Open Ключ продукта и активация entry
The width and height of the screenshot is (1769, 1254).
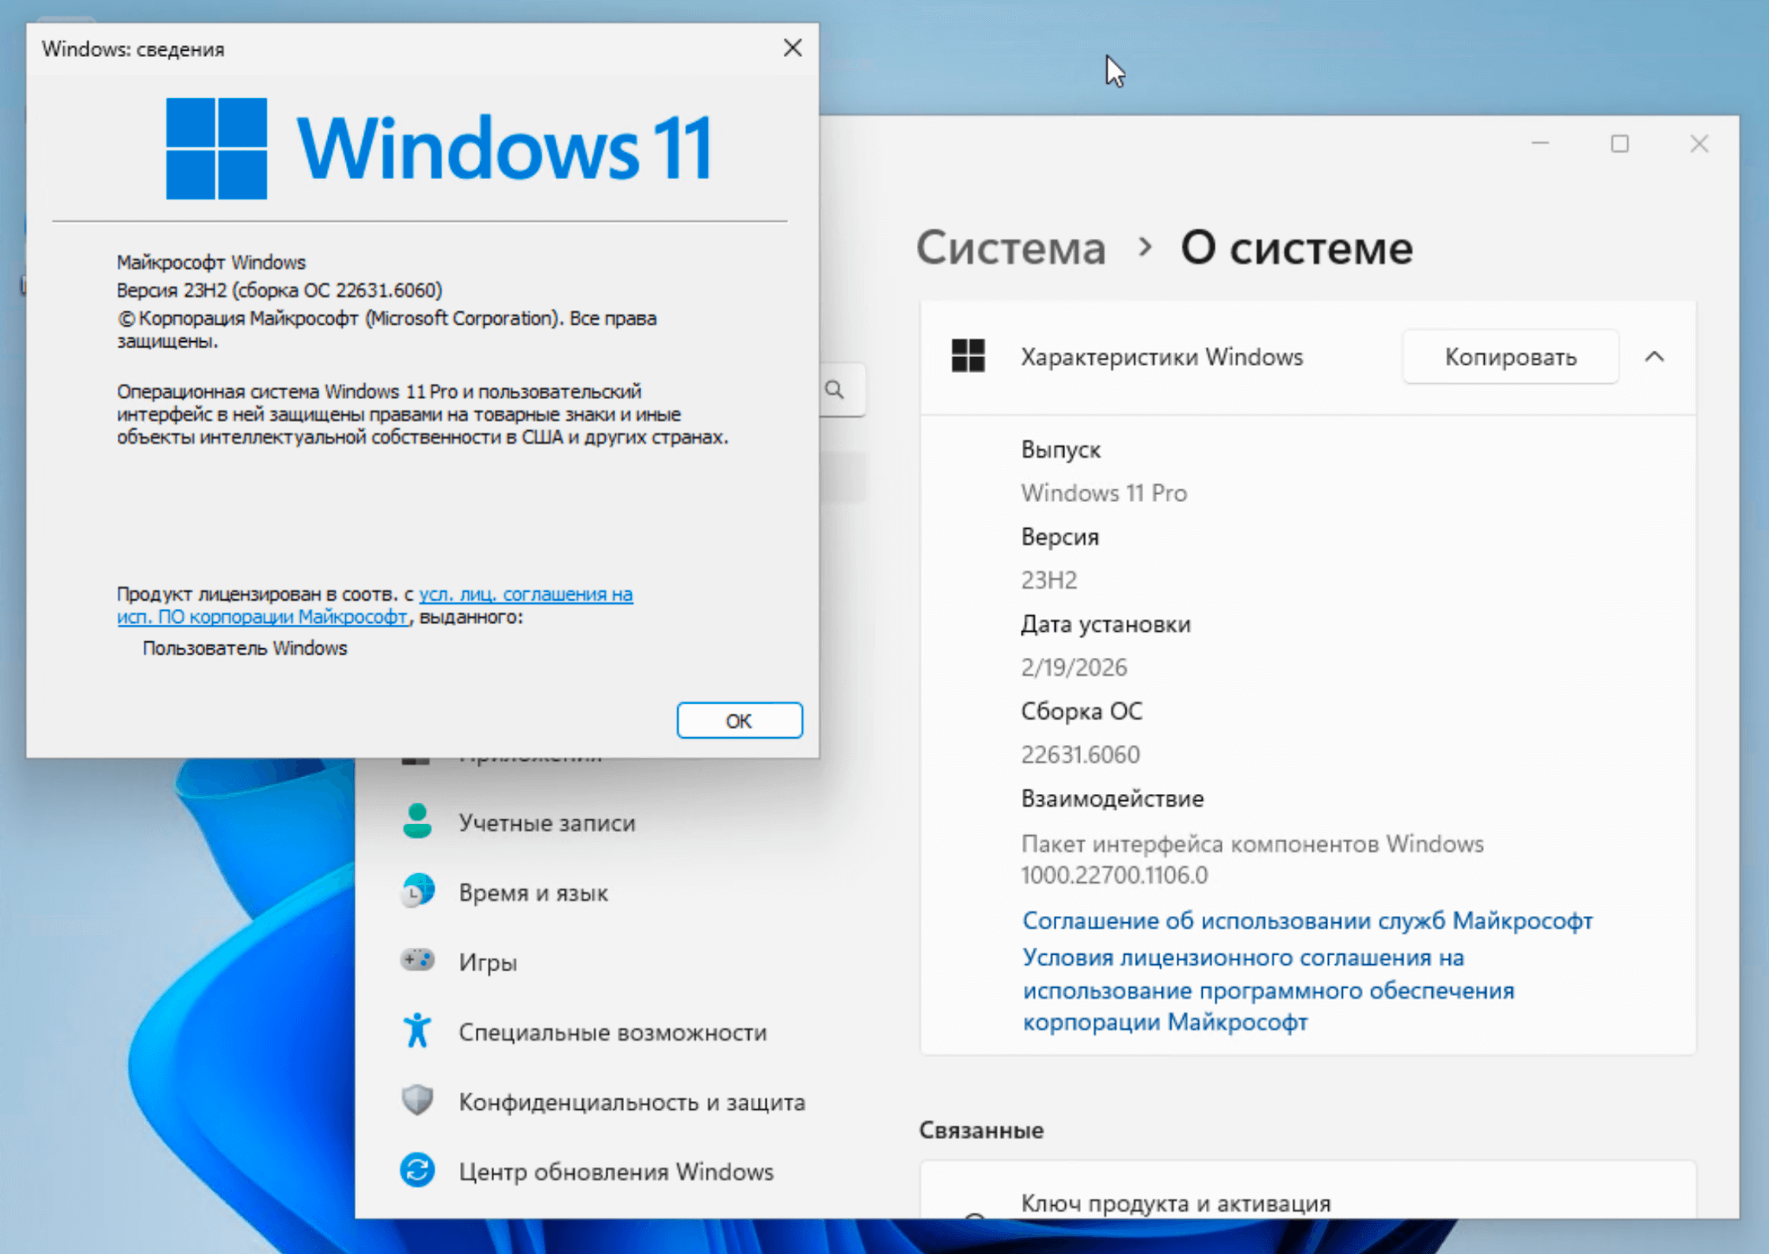point(1175,1203)
